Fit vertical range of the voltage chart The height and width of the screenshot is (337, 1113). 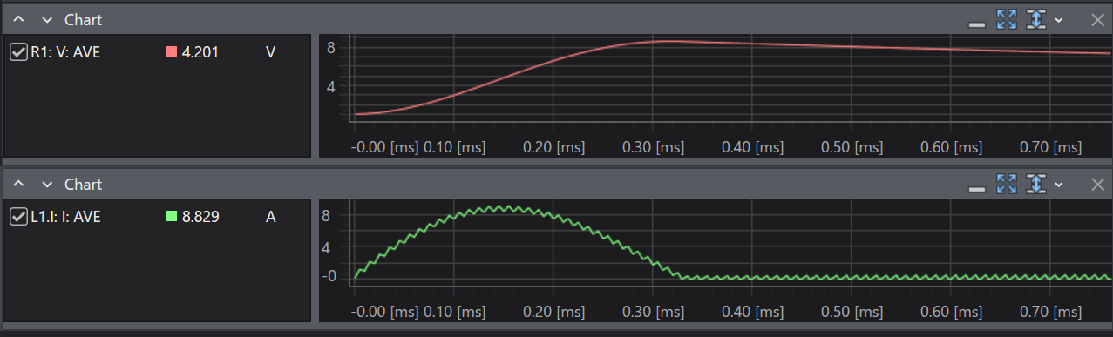[1035, 19]
